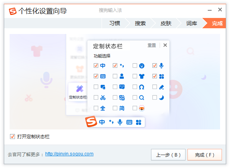Uncheck the soft keyboard checkbox

(x=96, y=76)
